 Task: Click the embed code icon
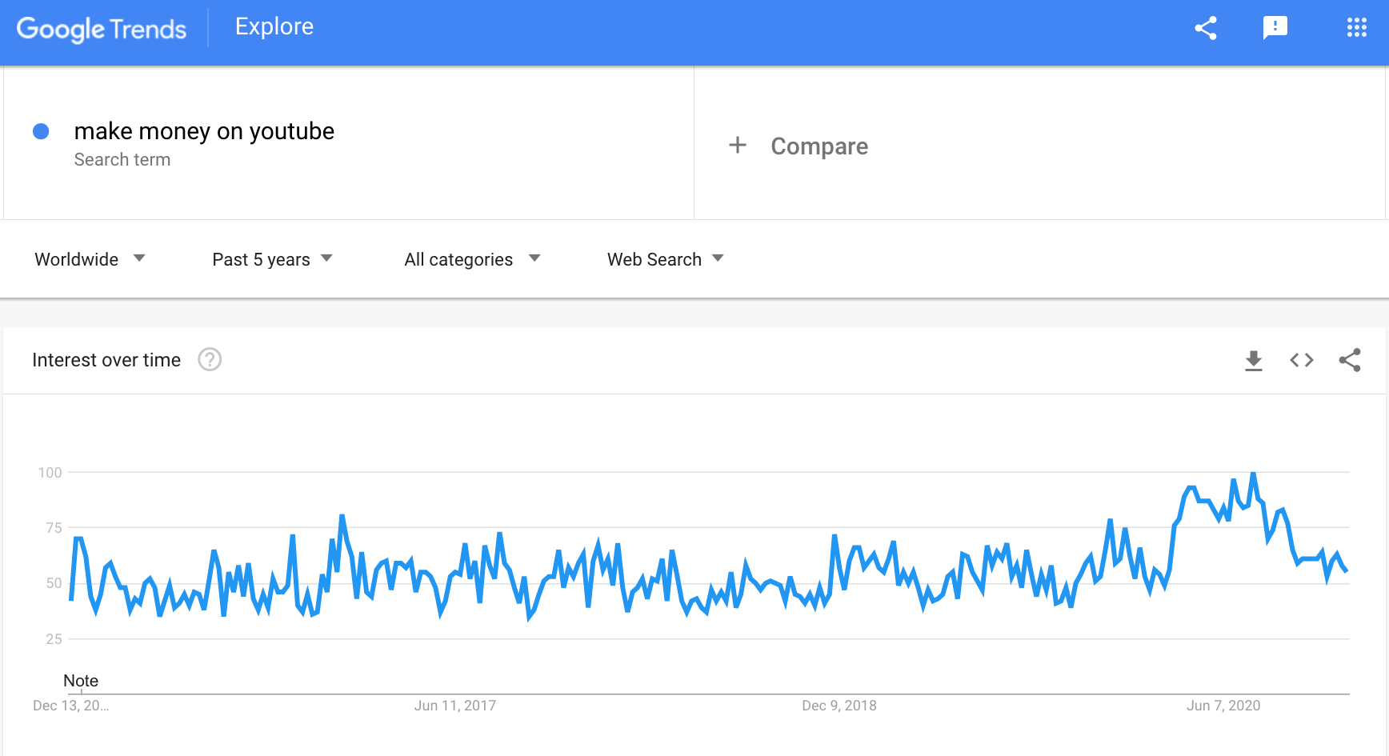point(1302,361)
